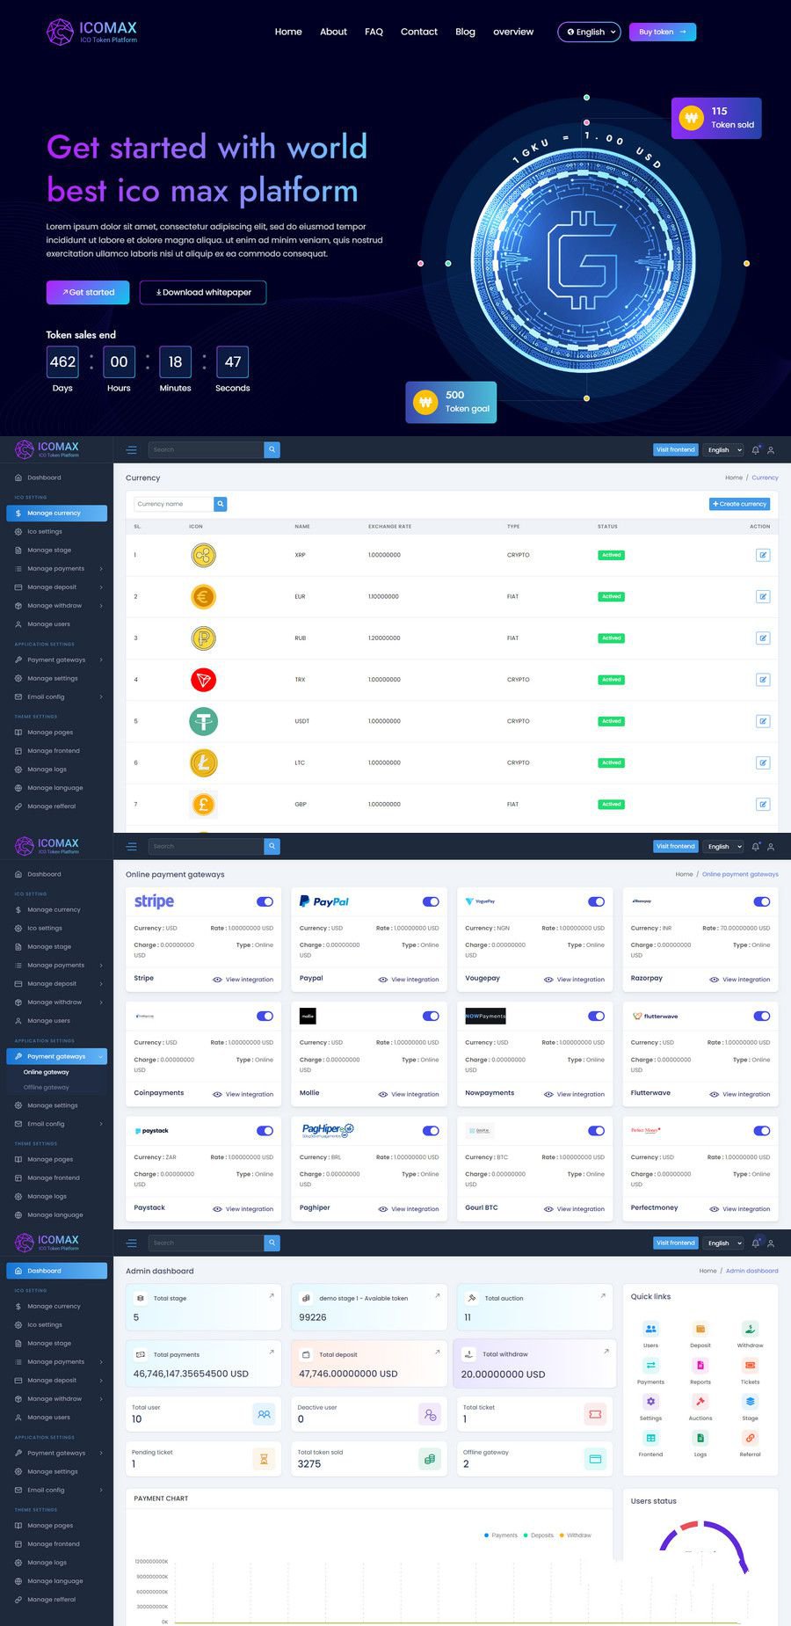Expand the Total payments card arrow

pos(271,1352)
